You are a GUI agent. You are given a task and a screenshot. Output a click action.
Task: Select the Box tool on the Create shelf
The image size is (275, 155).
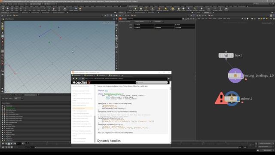3,9
